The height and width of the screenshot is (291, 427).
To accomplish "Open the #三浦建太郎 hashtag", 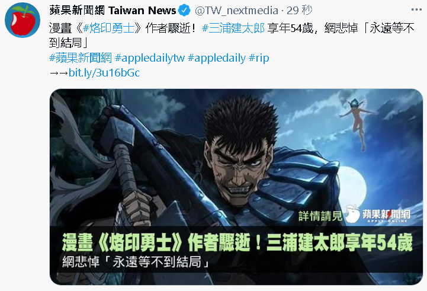I will [x=233, y=28].
